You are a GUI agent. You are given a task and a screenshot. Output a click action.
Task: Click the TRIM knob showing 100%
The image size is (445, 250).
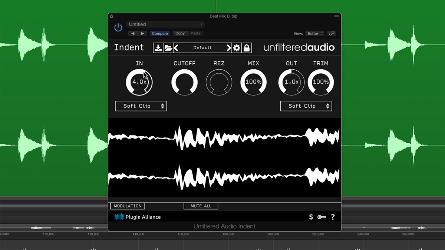tap(321, 82)
